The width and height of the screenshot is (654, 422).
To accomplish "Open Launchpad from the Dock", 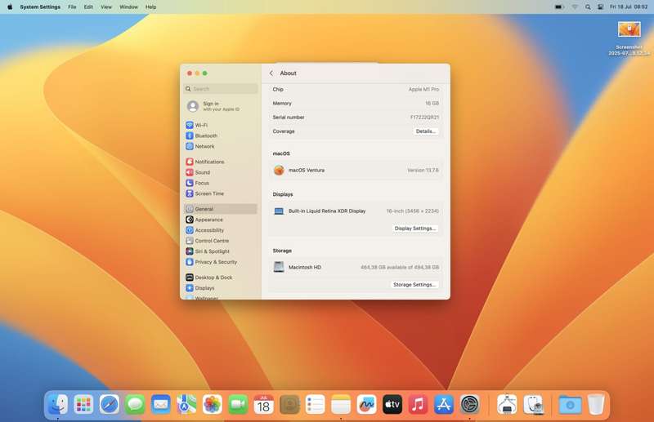I will 83,404.
